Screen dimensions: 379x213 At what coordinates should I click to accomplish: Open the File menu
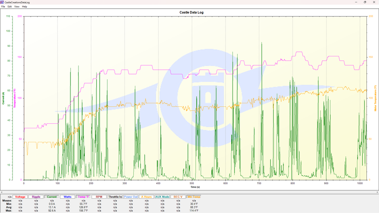3,6
